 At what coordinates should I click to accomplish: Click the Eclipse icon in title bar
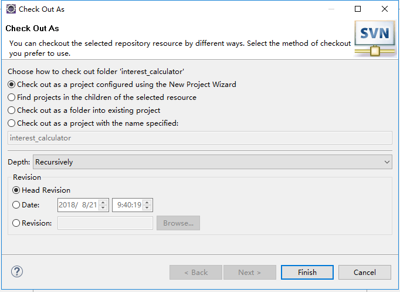pyautogui.click(x=10, y=9)
